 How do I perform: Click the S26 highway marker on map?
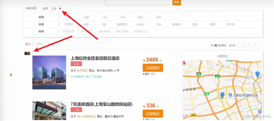pyautogui.click(x=207, y=94)
